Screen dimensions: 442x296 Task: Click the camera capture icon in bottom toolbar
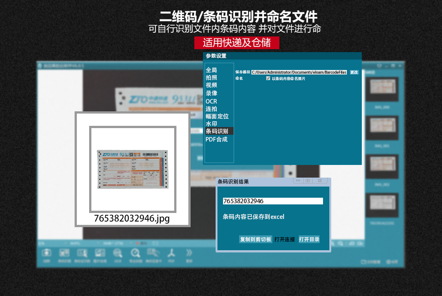point(47,253)
